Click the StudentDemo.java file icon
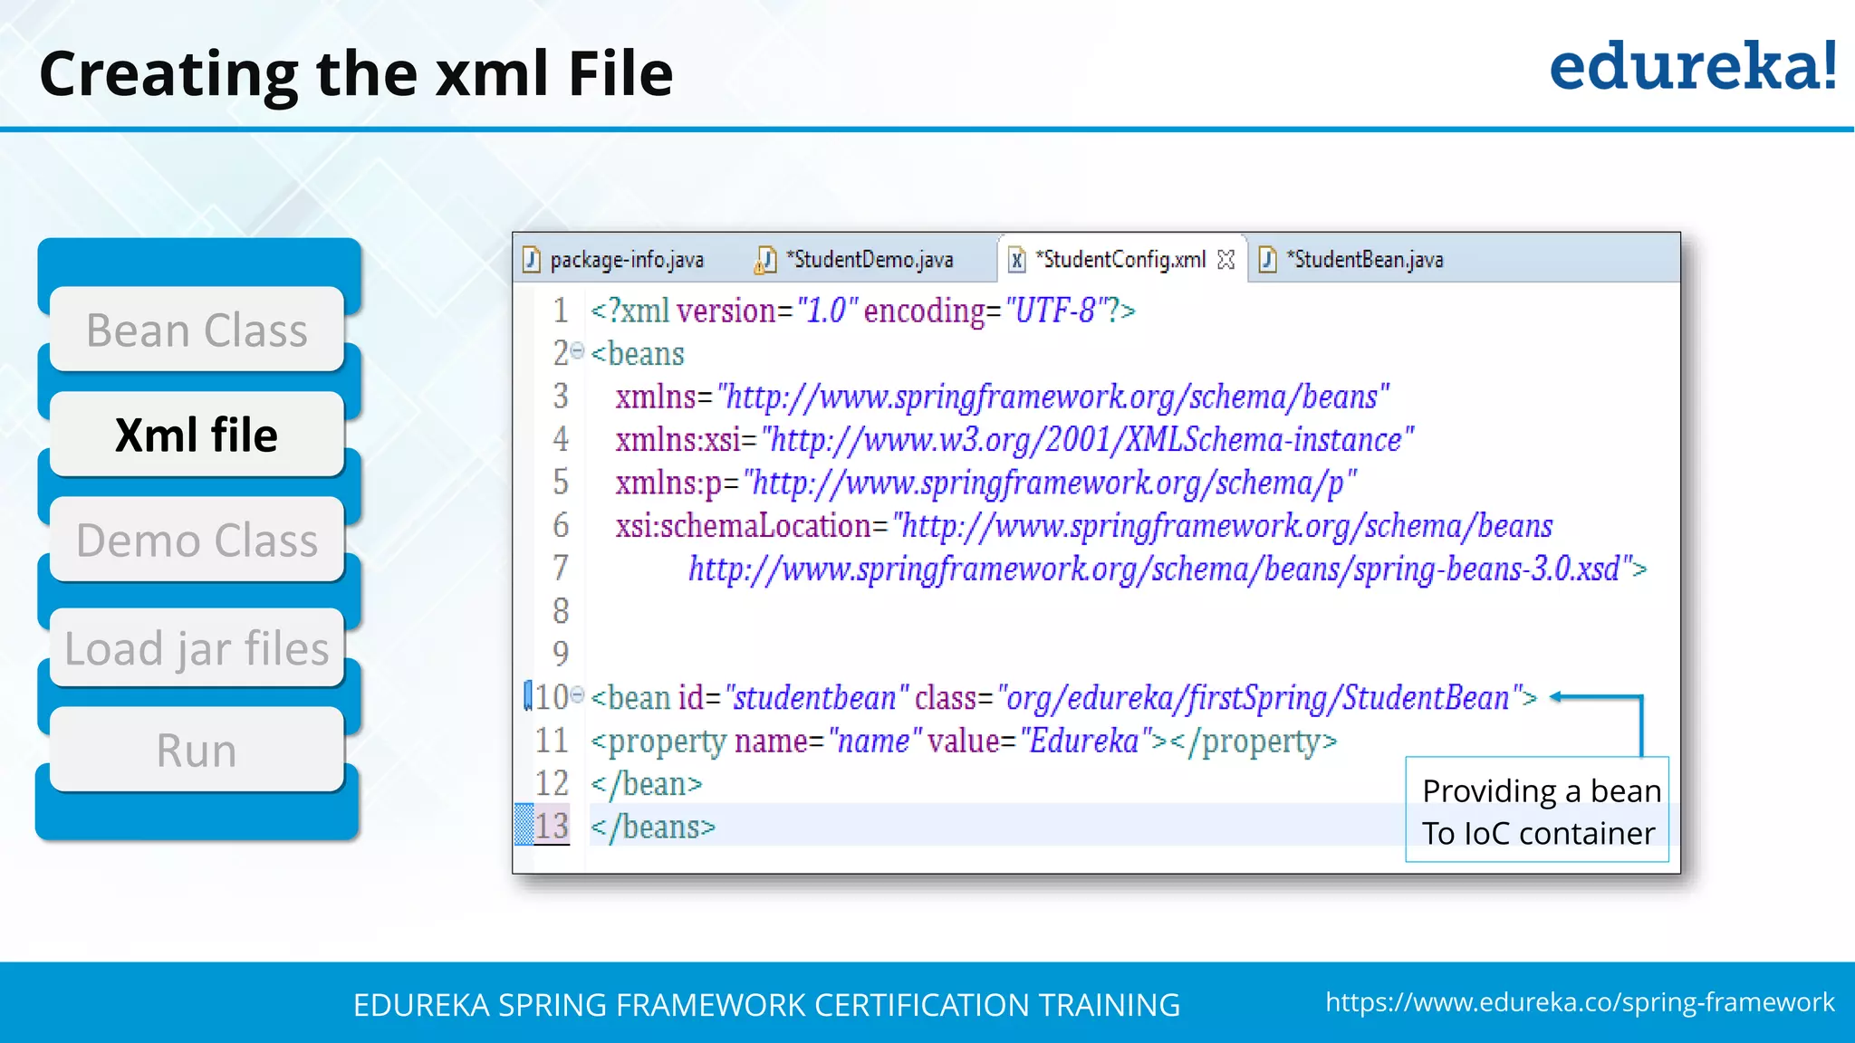Viewport: 1855px width, 1043px height. click(x=766, y=260)
